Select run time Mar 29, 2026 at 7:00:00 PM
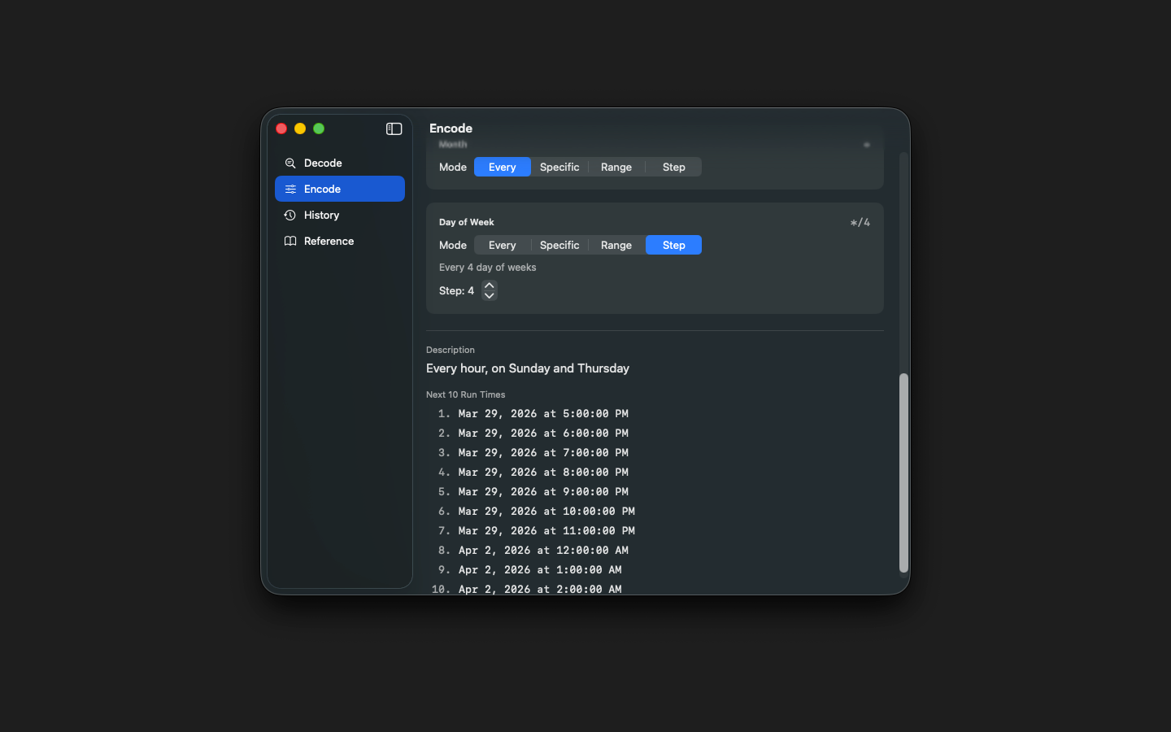Image resolution: width=1171 pixels, height=732 pixels. [x=543, y=453]
